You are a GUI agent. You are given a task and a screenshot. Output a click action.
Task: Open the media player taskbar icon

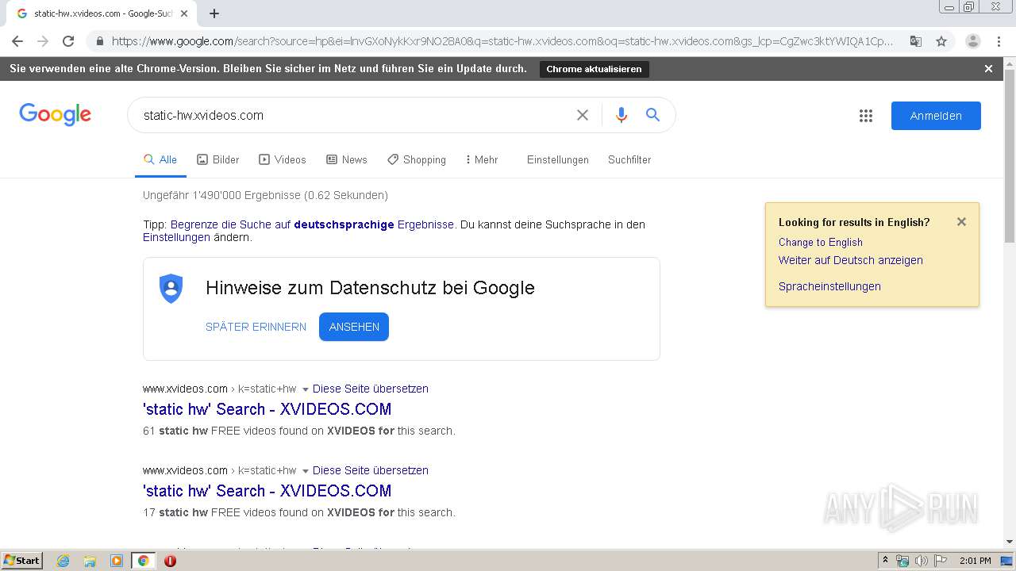[117, 561]
